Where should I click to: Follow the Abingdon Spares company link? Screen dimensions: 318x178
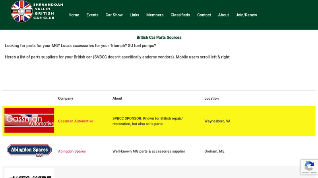click(x=72, y=151)
